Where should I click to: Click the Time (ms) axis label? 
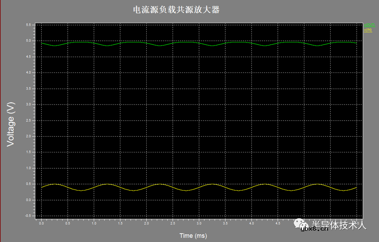[x=193, y=235]
